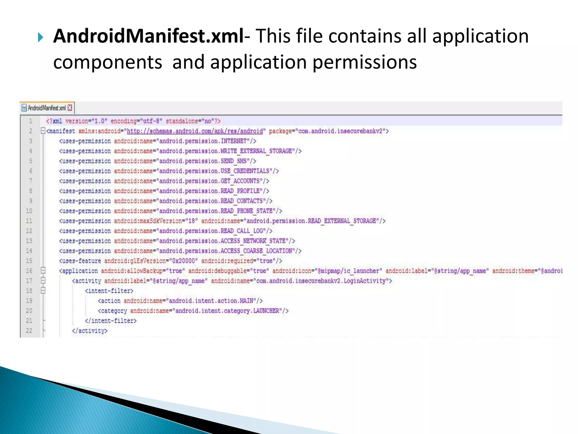Click the android:allowBackup="true" attribute

pos(143,271)
